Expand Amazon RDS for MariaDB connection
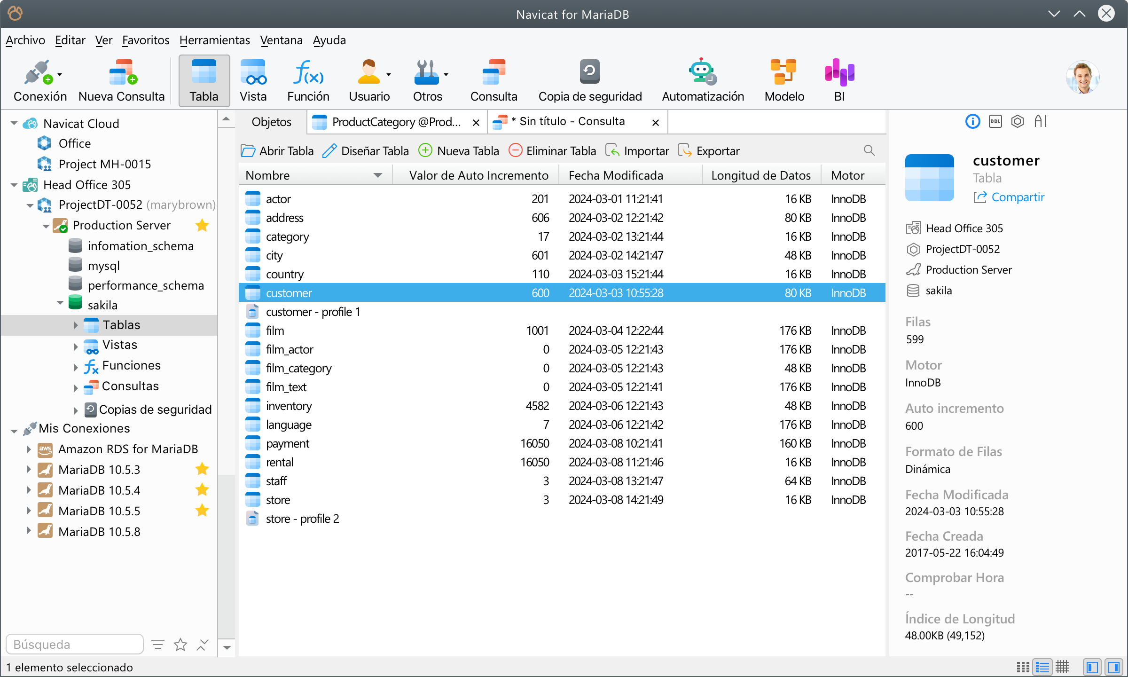The height and width of the screenshot is (677, 1128). (29, 449)
